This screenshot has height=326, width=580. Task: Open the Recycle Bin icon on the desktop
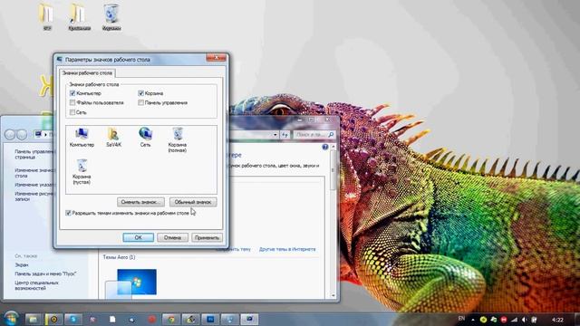coord(111,17)
